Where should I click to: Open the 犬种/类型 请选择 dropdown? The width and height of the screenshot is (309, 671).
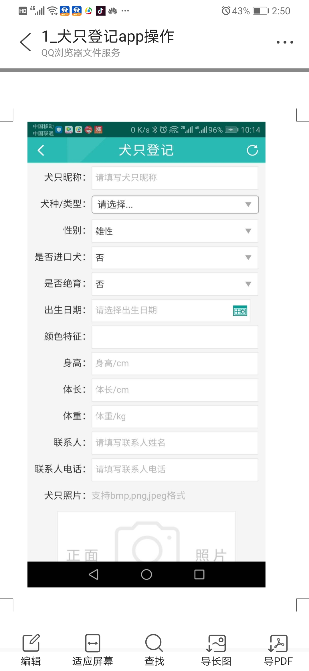[175, 204]
